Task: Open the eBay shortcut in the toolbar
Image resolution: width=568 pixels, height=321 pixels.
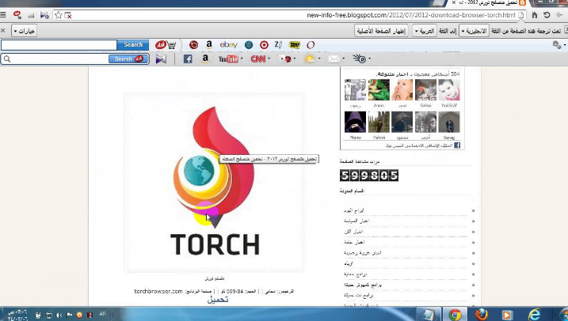Action: pyautogui.click(x=229, y=45)
